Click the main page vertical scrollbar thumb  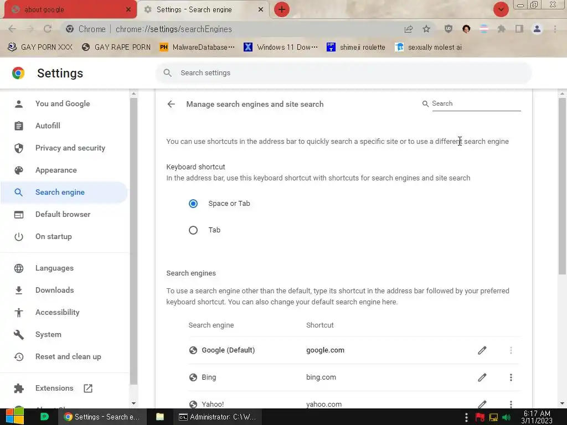[562, 186]
